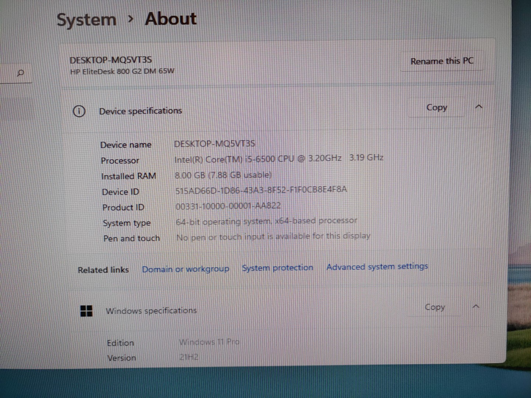Screen dimensions: 531x398
Task: Select the Device ID value 515AD66D
Action: [x=261, y=190]
